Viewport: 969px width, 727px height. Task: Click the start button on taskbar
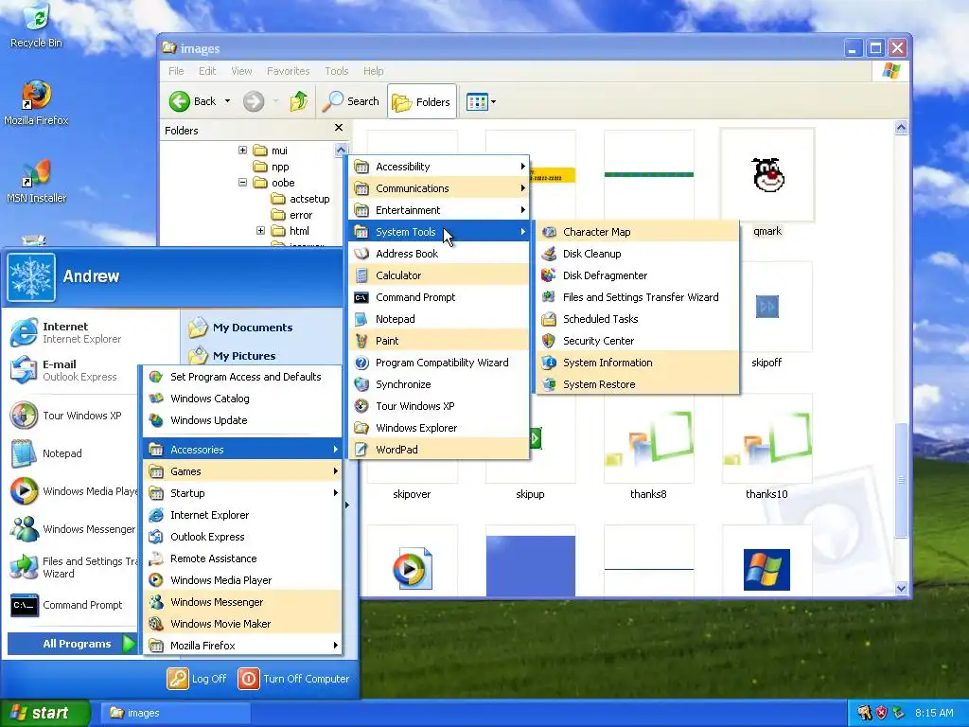[44, 713]
